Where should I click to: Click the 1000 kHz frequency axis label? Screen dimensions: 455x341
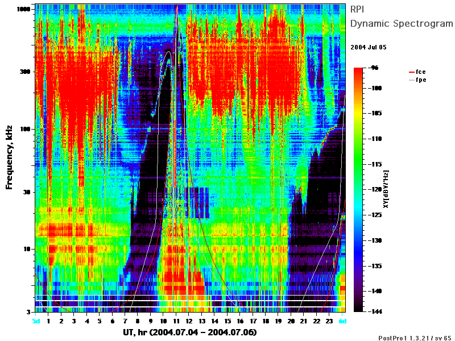point(23,9)
